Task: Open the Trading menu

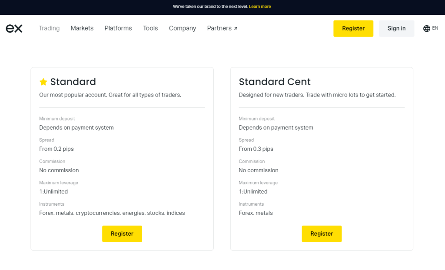Action: pos(49,28)
